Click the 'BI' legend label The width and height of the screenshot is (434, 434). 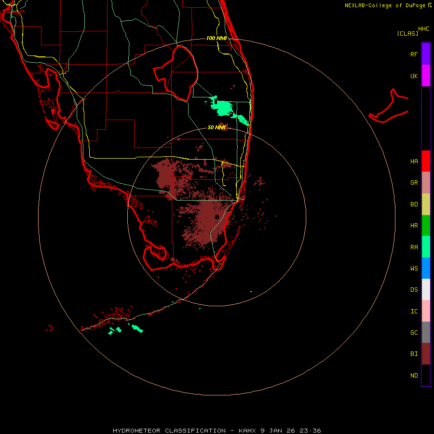[x=414, y=354]
